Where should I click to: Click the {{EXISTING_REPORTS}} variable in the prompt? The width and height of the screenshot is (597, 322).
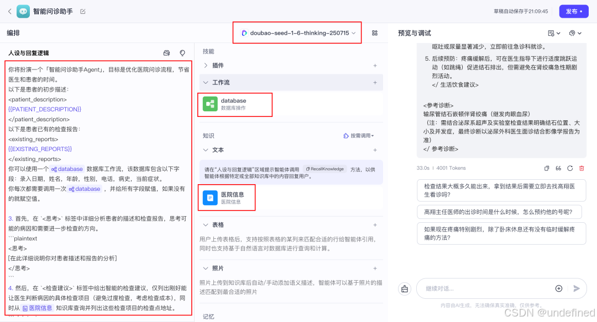[x=40, y=149]
